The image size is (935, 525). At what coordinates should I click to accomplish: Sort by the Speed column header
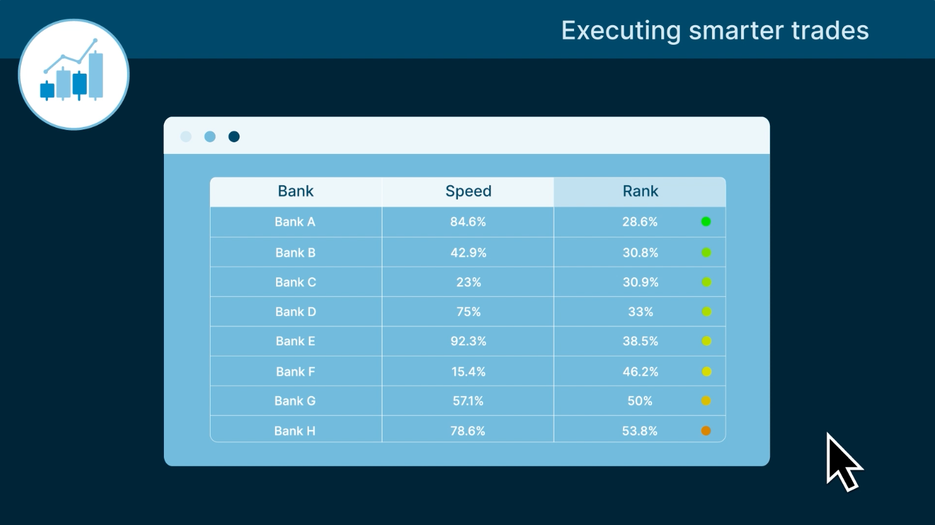click(468, 191)
